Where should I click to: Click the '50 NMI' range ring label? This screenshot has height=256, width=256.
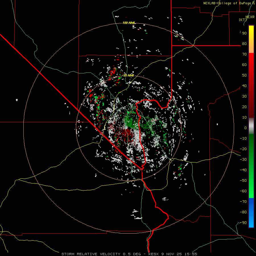click(129, 75)
